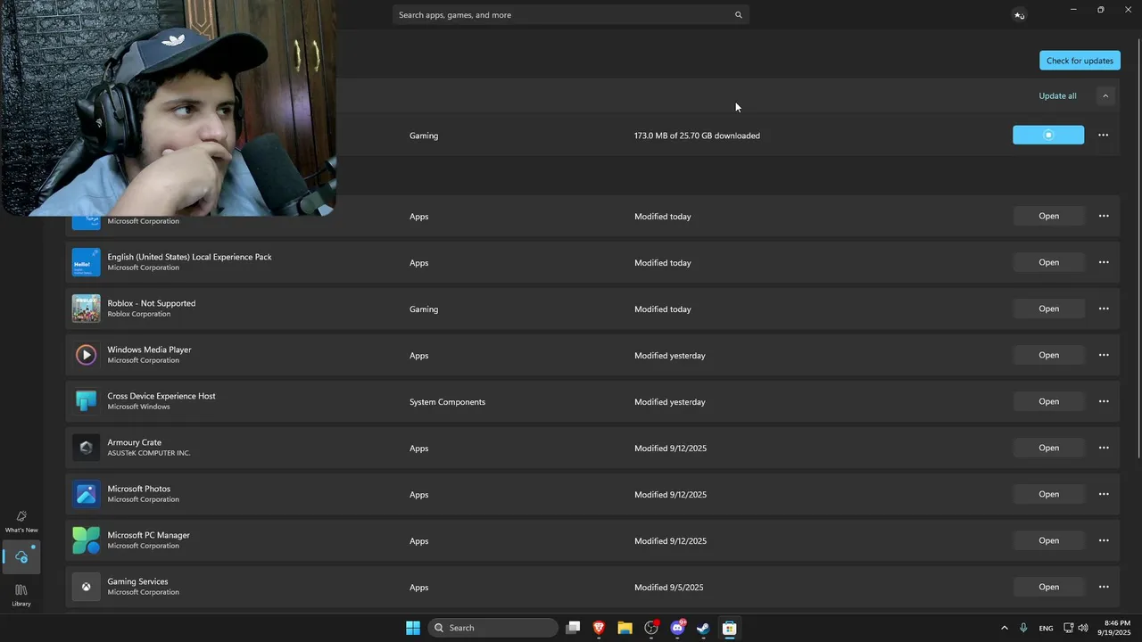The height and width of the screenshot is (642, 1142).
Task: Click the '173.0 MB of 25.70 GB downloaded' text
Action: (x=697, y=136)
